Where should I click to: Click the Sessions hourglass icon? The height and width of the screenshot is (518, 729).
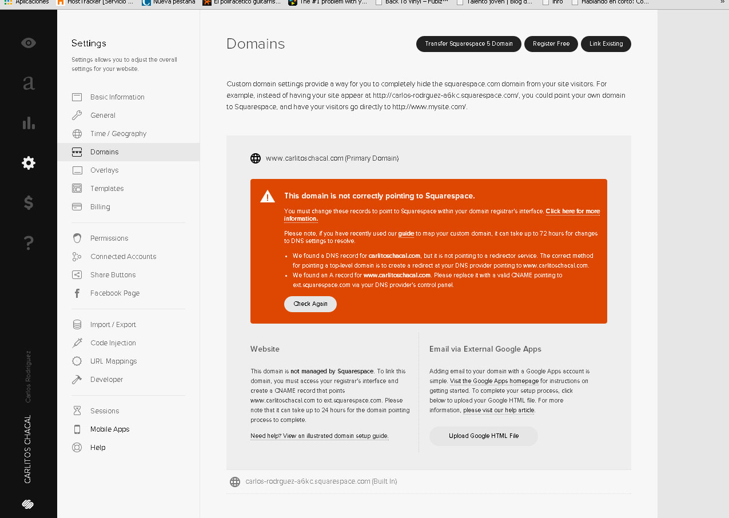(x=77, y=411)
